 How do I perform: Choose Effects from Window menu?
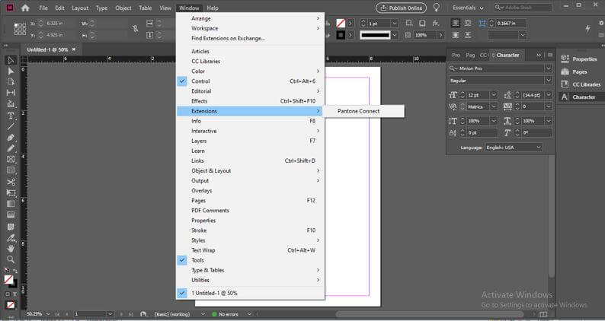[x=251, y=101]
